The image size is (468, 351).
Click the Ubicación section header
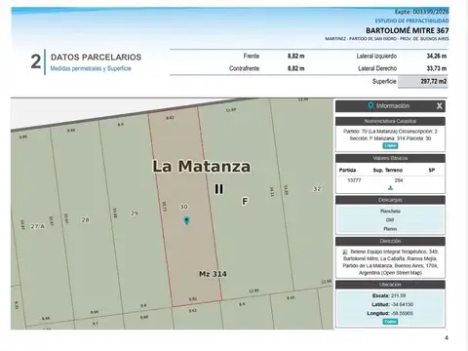(x=390, y=285)
